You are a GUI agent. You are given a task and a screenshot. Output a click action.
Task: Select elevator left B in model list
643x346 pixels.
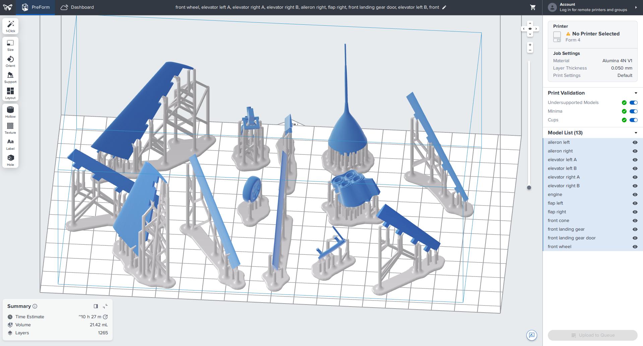pos(593,168)
